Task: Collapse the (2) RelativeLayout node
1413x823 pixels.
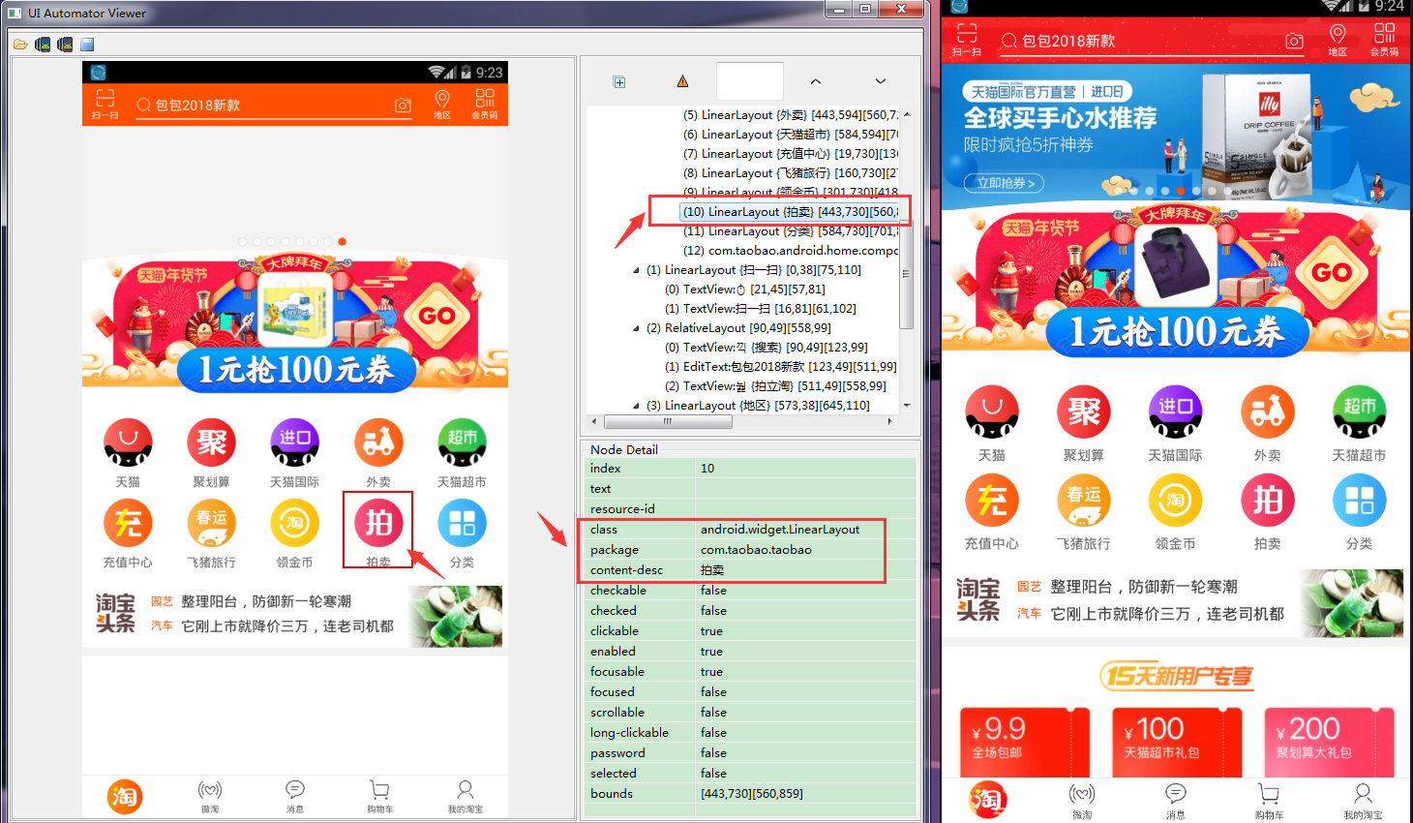Action: (636, 328)
